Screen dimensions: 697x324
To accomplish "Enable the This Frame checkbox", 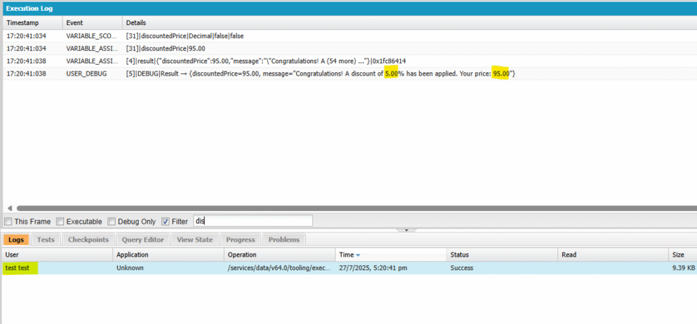I will (8, 221).
